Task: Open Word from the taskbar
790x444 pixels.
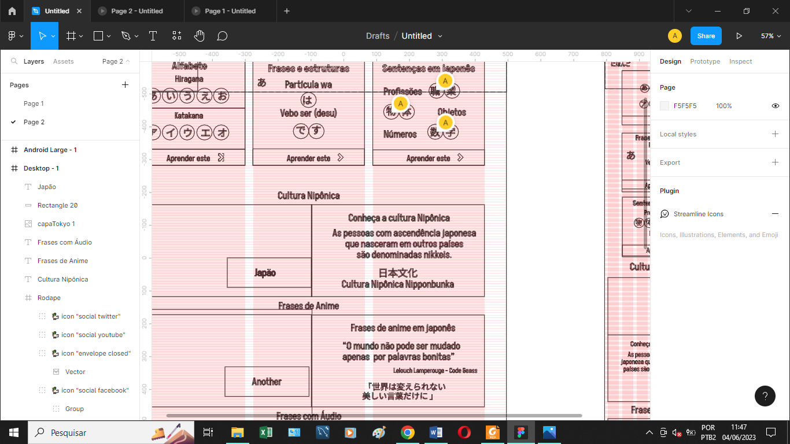Action: pyautogui.click(x=436, y=432)
